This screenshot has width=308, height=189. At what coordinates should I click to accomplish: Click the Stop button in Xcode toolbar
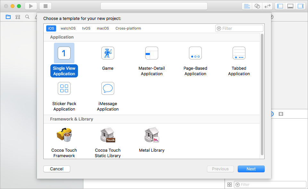[x=45, y=6]
